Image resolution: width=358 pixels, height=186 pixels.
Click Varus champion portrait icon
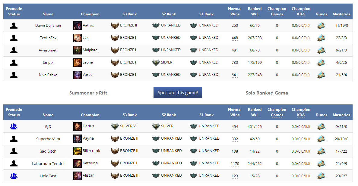coord(77,75)
